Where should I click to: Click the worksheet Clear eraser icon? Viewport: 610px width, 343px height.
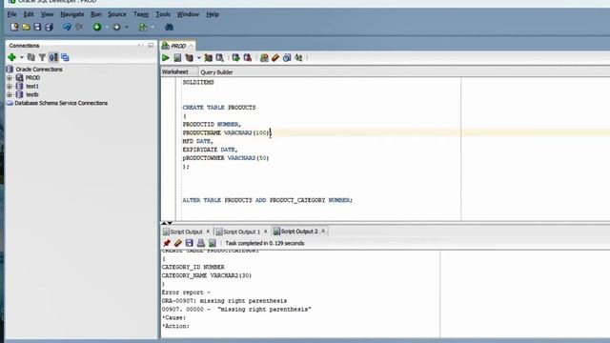point(275,58)
